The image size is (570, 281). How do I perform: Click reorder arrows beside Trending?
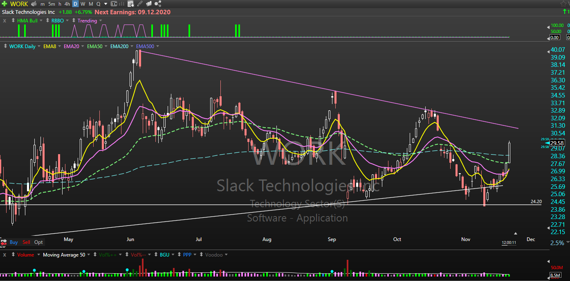pyautogui.click(x=74, y=21)
